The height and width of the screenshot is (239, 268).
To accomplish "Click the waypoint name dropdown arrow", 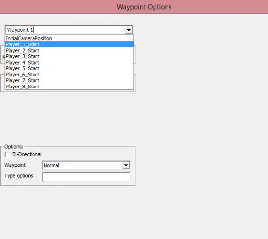I will pos(129,30).
